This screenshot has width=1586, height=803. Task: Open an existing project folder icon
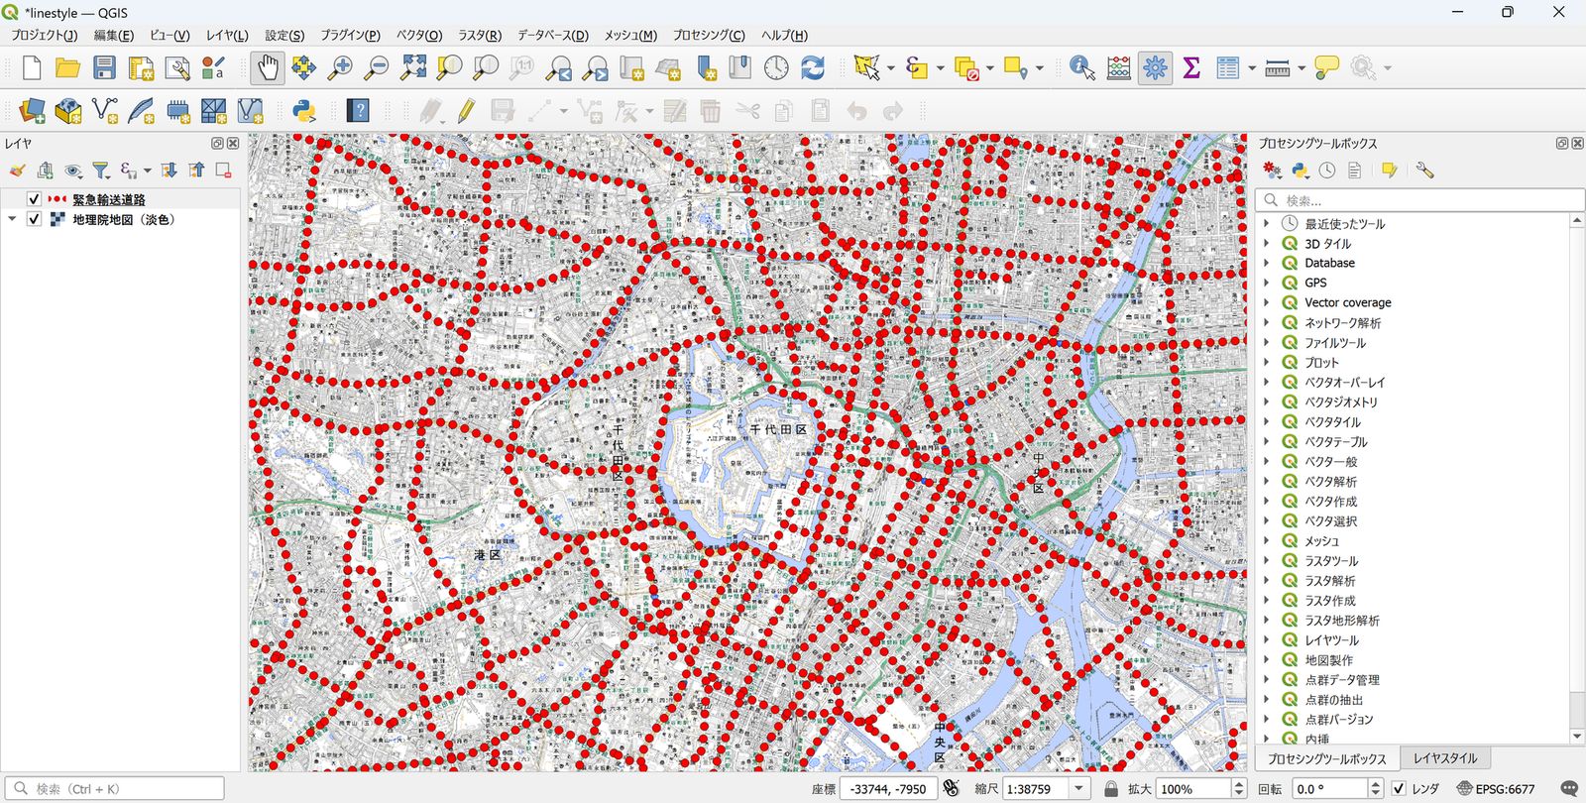(67, 67)
